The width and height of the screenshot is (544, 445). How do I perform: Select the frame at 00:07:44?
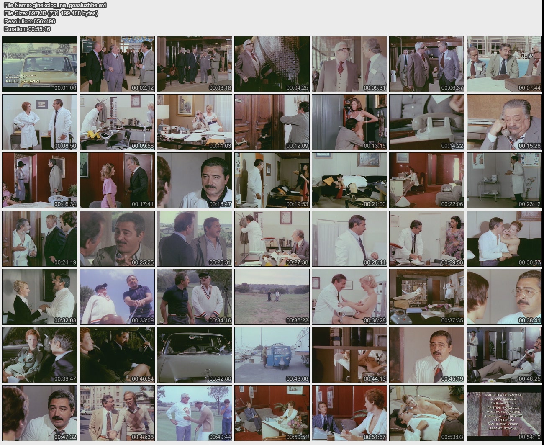coord(504,64)
